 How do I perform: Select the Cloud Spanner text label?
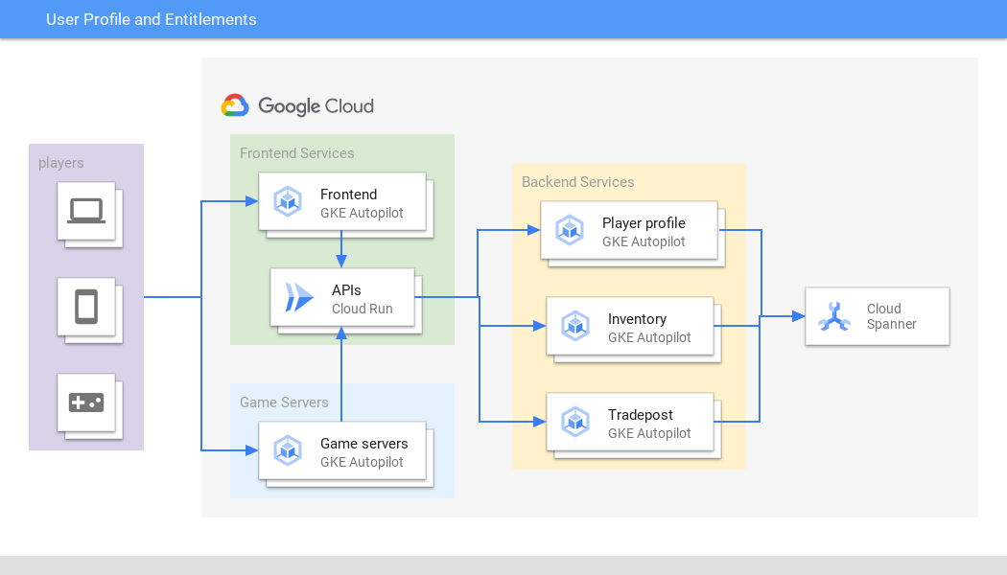891,316
